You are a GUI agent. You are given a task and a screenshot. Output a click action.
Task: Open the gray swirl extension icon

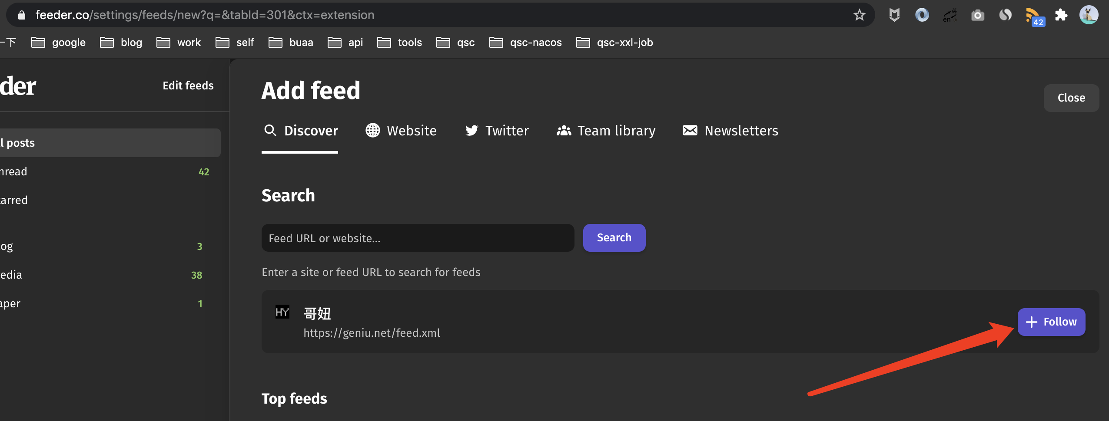[1005, 15]
